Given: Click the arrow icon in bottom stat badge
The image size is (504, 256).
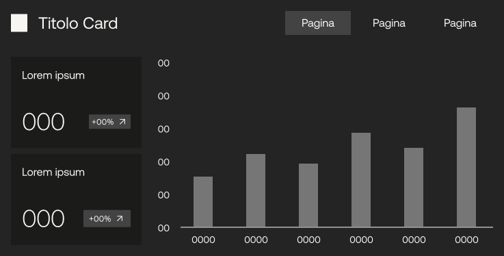Looking at the screenshot, I should (x=120, y=218).
